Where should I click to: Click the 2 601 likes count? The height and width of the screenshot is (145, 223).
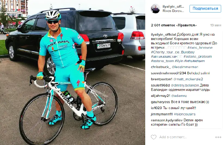tap(174, 25)
